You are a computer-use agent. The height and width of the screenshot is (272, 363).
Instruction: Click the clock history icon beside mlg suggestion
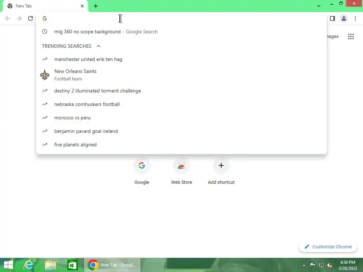click(45, 32)
